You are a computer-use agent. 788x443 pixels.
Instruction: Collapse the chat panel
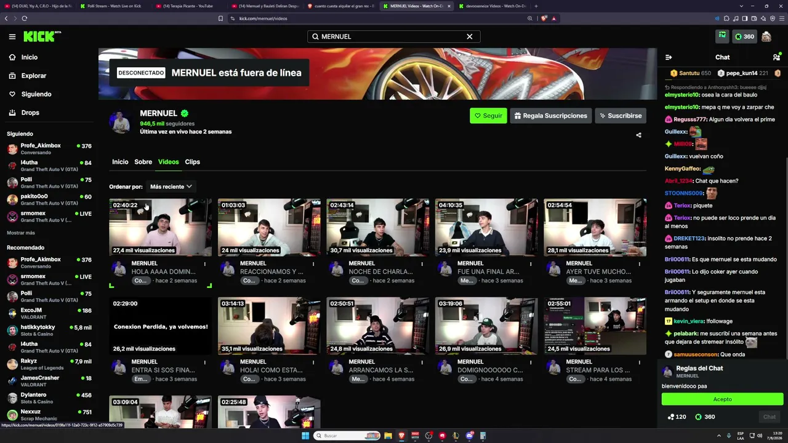point(669,57)
